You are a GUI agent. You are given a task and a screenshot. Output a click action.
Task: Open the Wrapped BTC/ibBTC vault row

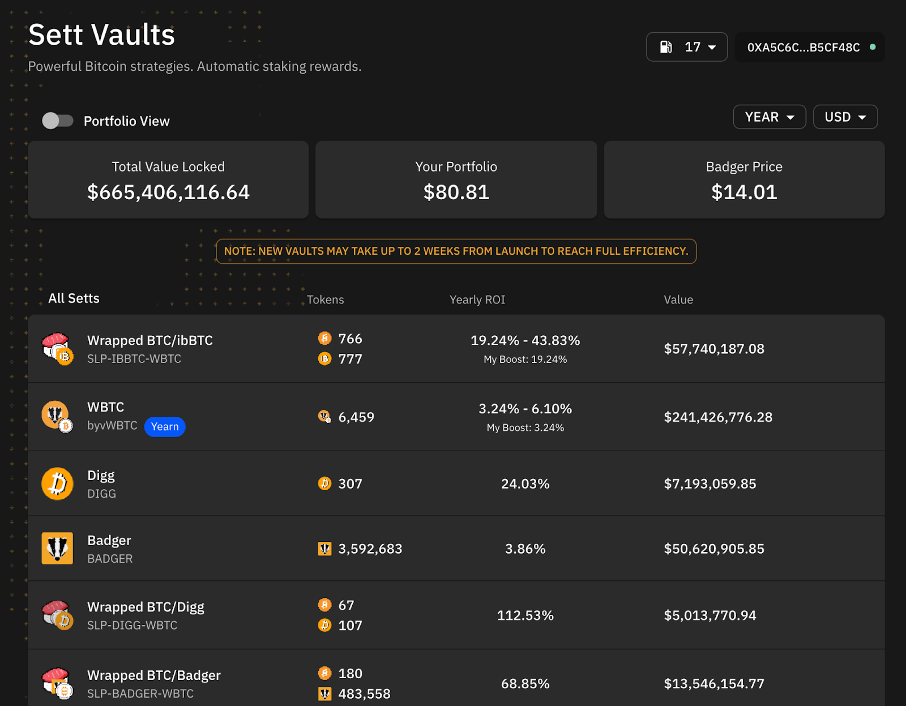pyautogui.click(x=456, y=349)
